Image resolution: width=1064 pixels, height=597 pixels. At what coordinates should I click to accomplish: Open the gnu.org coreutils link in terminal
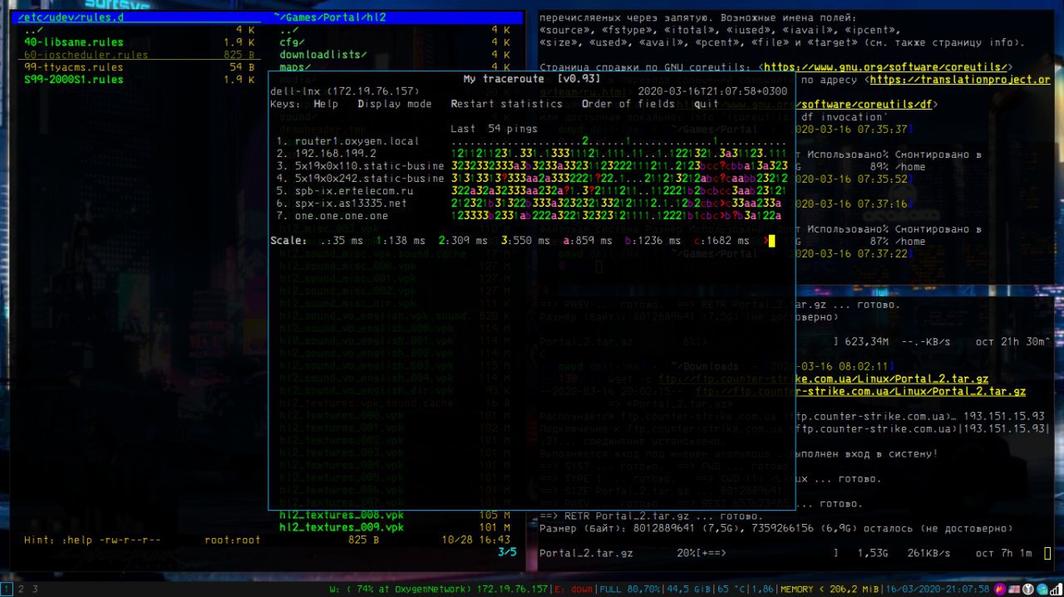[886, 67]
